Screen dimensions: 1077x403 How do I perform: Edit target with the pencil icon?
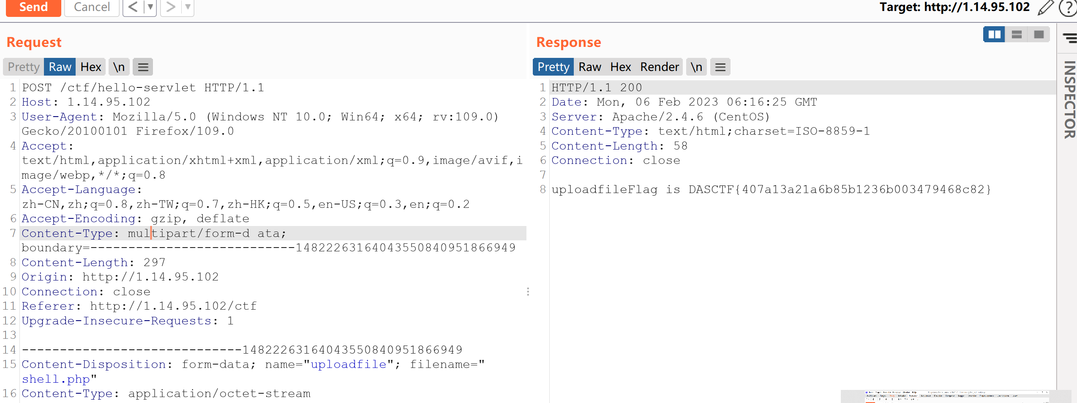tap(1046, 8)
